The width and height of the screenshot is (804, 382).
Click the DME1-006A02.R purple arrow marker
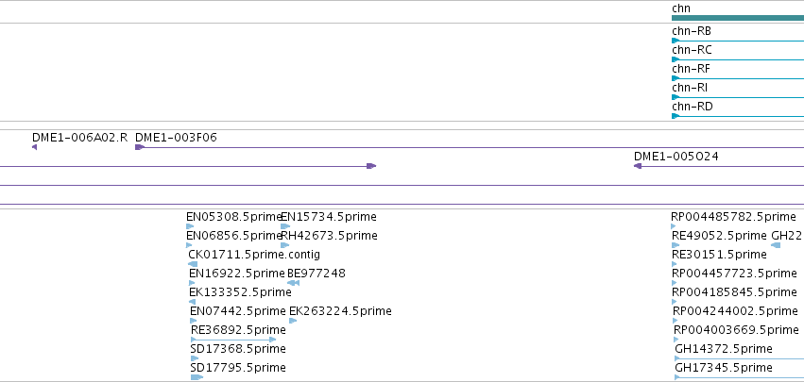pyautogui.click(x=34, y=147)
